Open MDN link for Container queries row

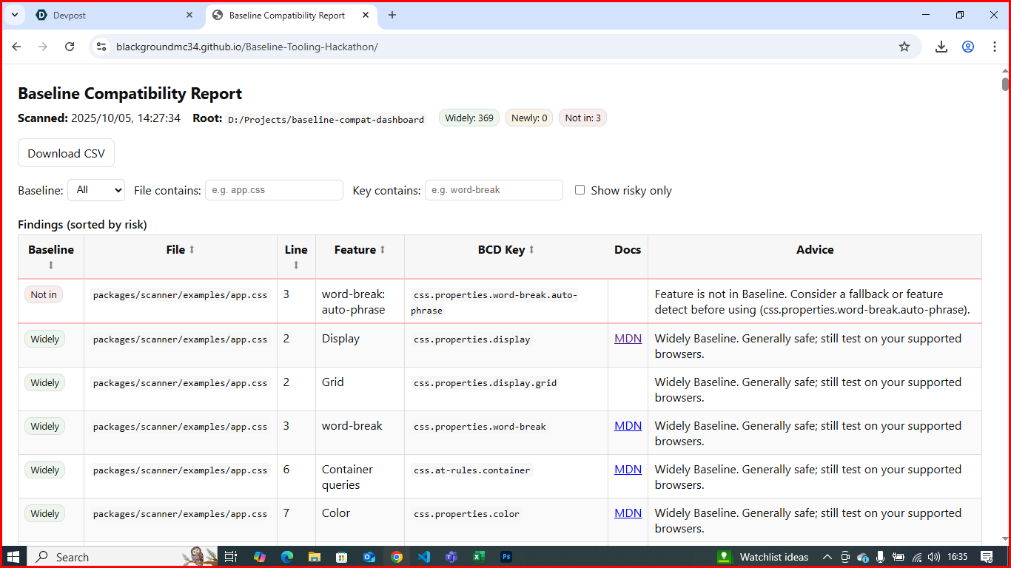click(x=628, y=470)
